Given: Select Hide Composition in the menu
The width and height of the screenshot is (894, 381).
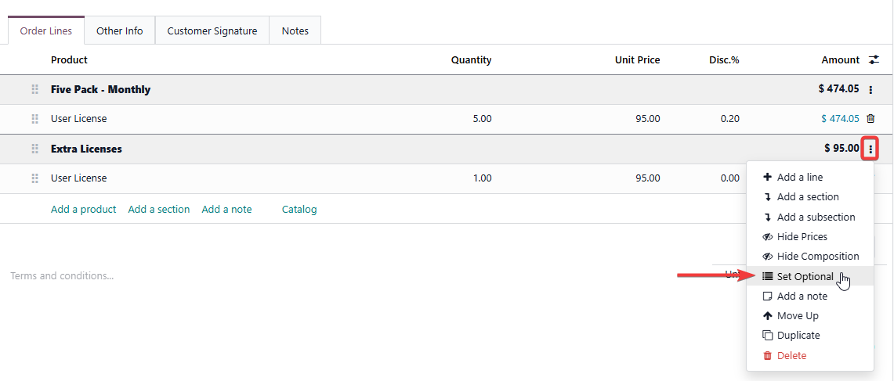Looking at the screenshot, I should click(817, 257).
